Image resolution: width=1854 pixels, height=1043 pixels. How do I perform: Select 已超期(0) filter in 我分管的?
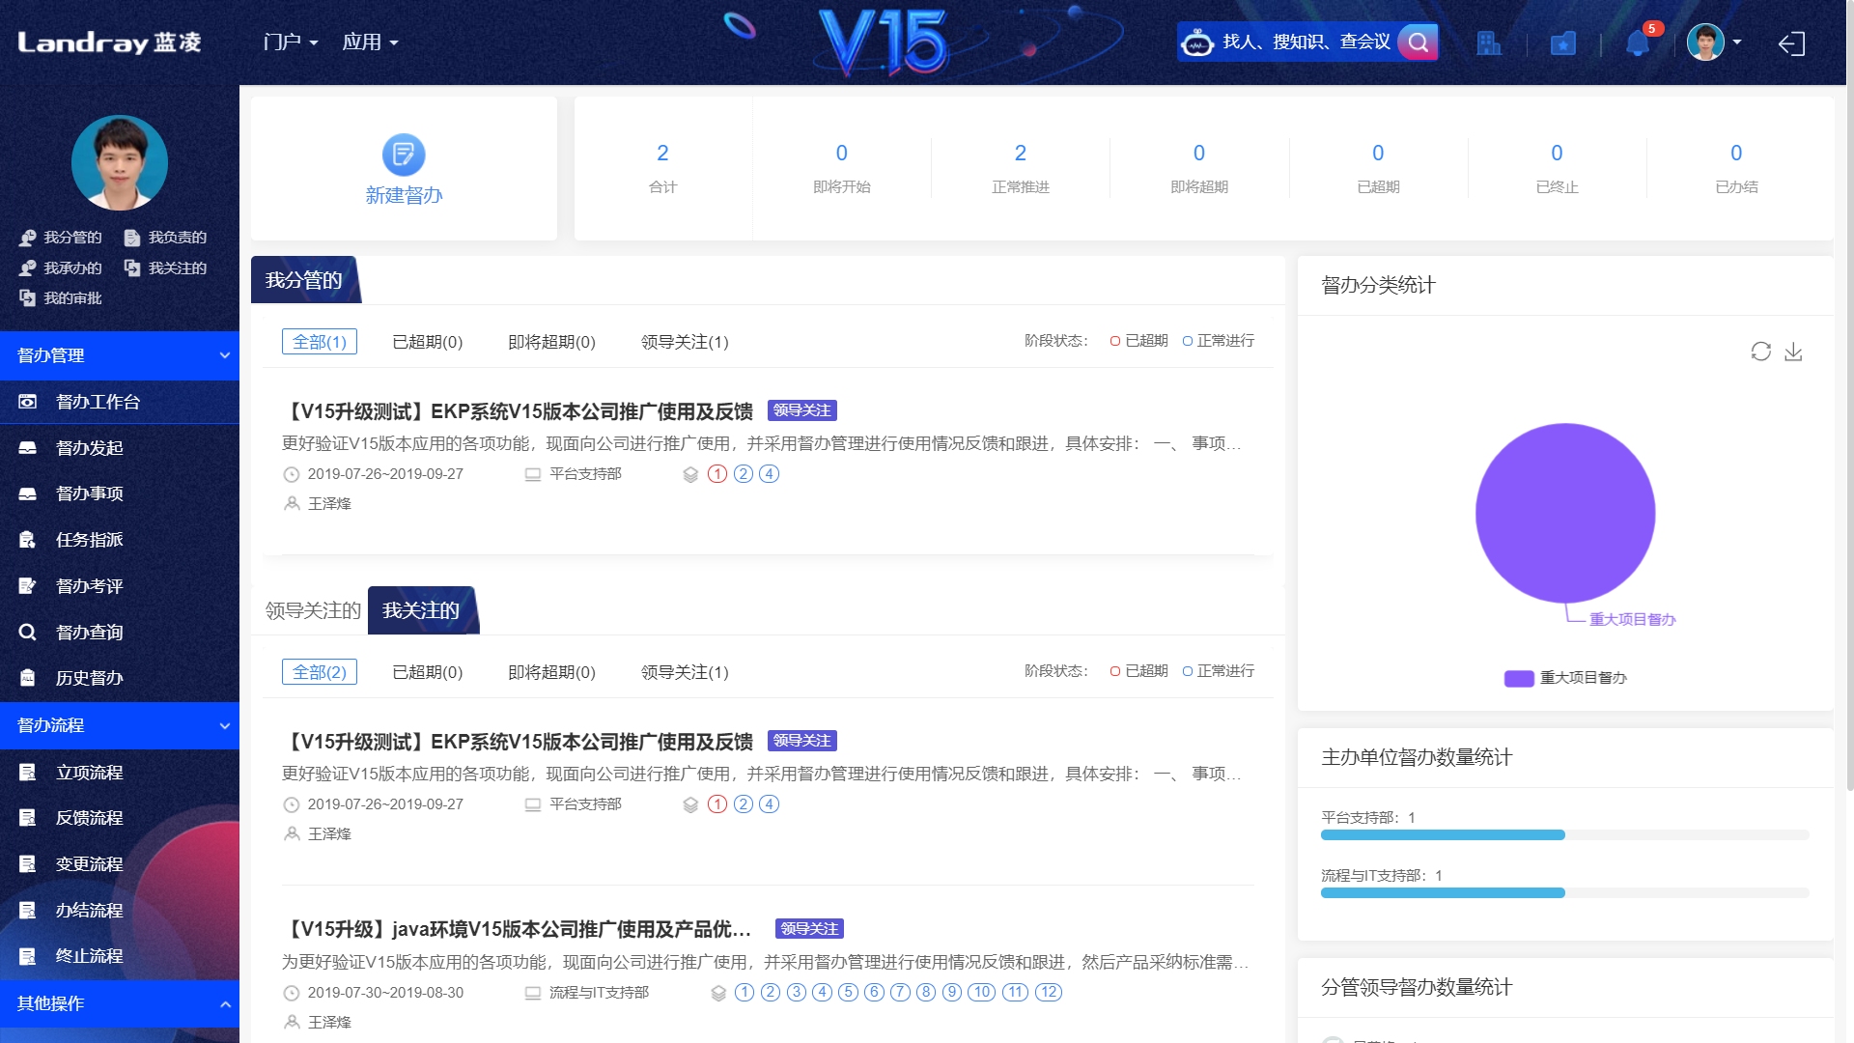[427, 342]
